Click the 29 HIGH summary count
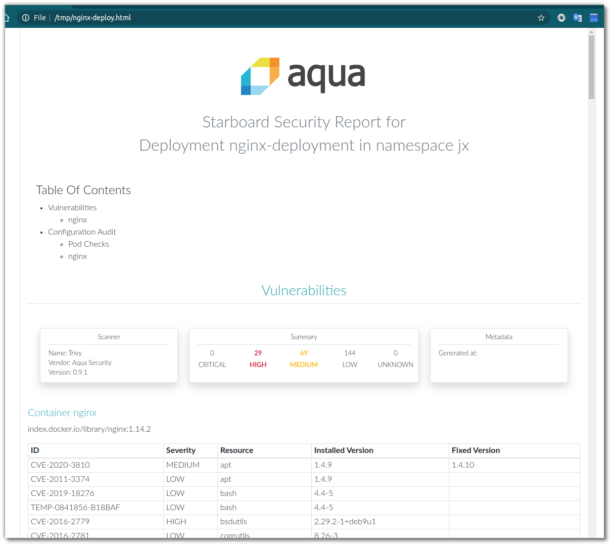The width and height of the screenshot is (612, 546). point(258,358)
